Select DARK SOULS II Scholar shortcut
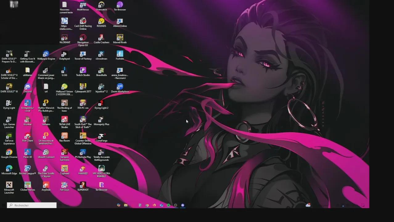 9,73
